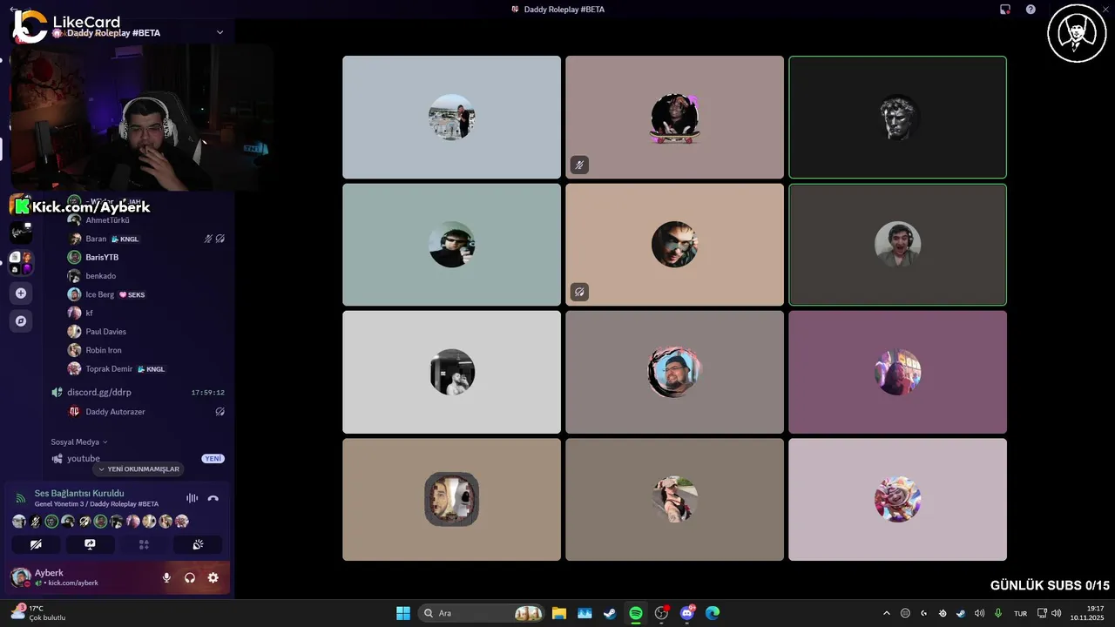Click the voice connection signal icon

pos(21,498)
